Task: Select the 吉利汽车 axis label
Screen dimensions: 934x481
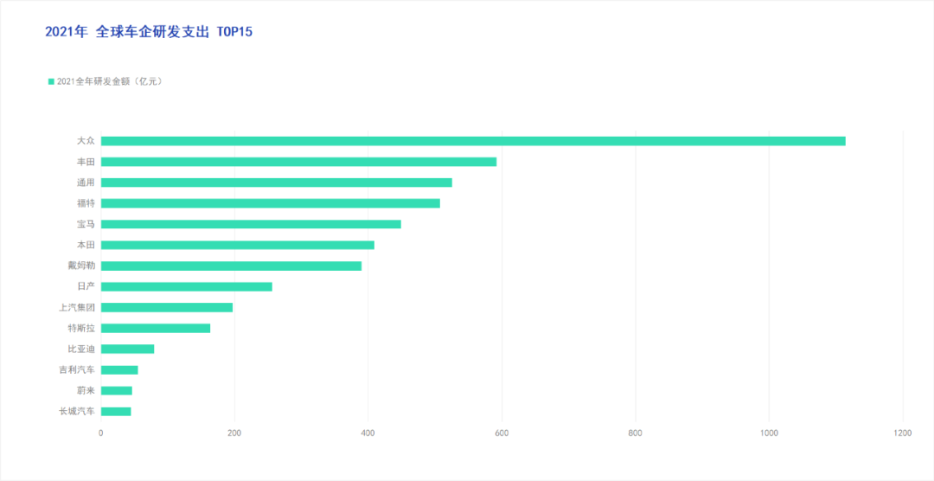Action: [x=76, y=369]
